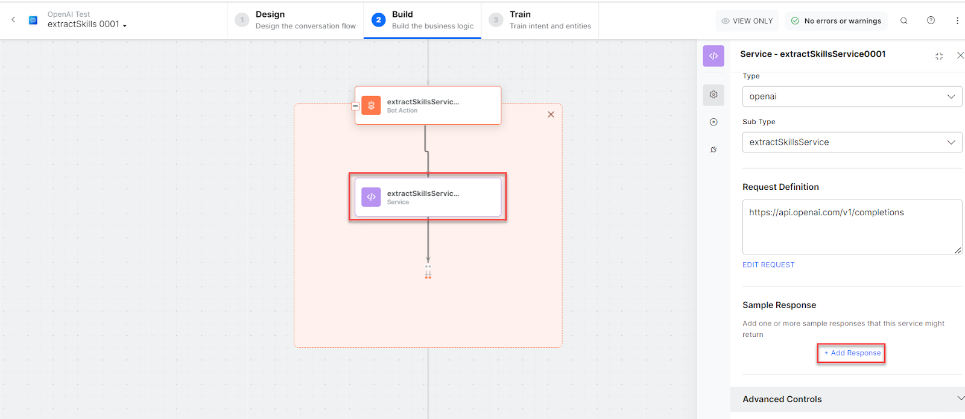Switch to the Train tab

[540, 20]
